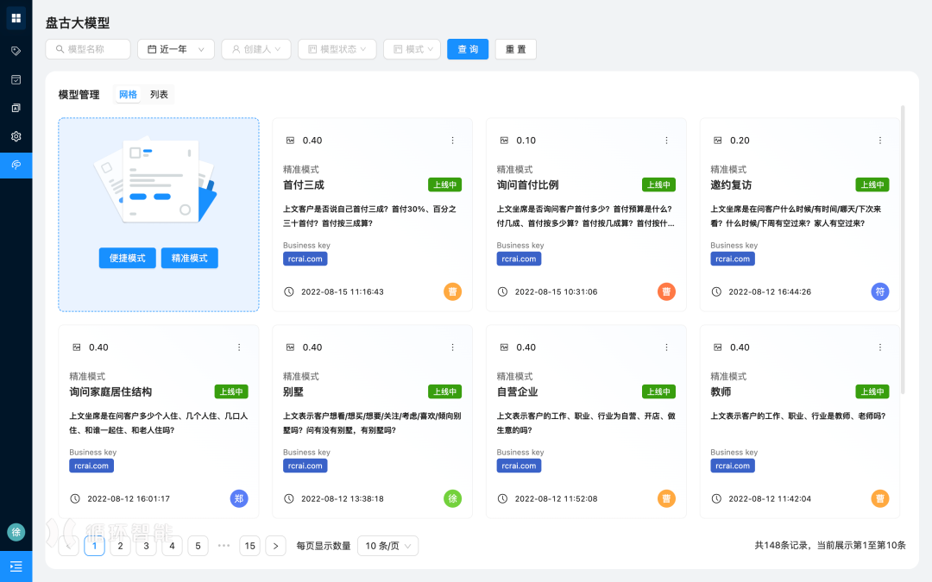The image size is (932, 582).
Task: Go to page 4
Action: [172, 546]
